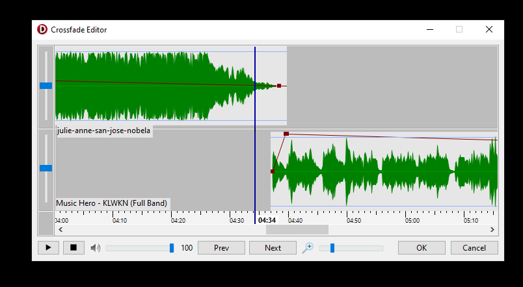
Task: Click the 04:34 playhead time marker
Action: pos(267,220)
